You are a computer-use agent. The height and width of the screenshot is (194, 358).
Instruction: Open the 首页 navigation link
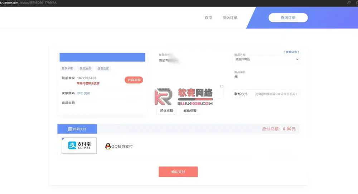(x=208, y=18)
